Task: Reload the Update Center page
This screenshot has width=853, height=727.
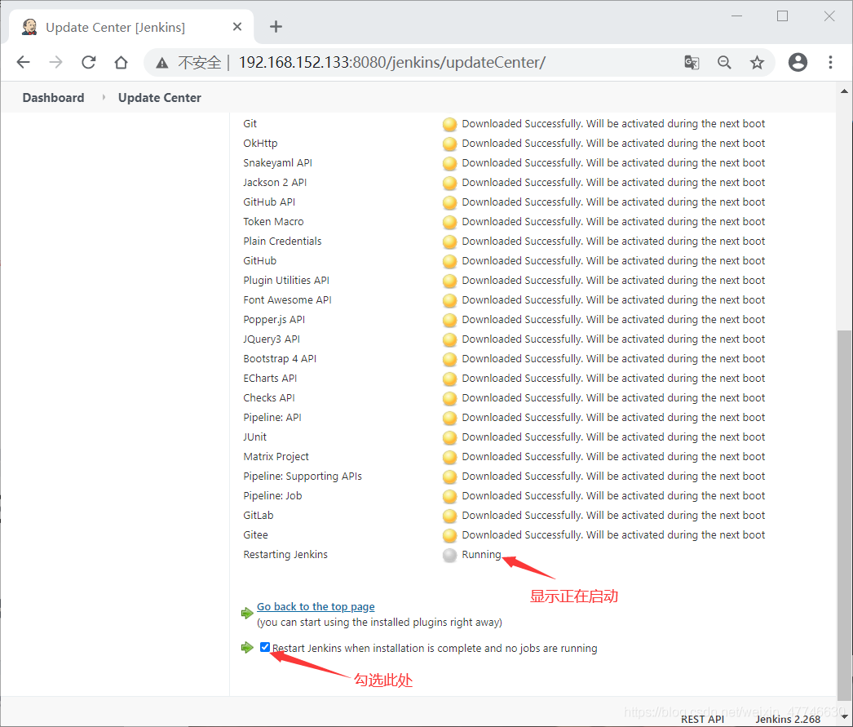Action: [89, 63]
